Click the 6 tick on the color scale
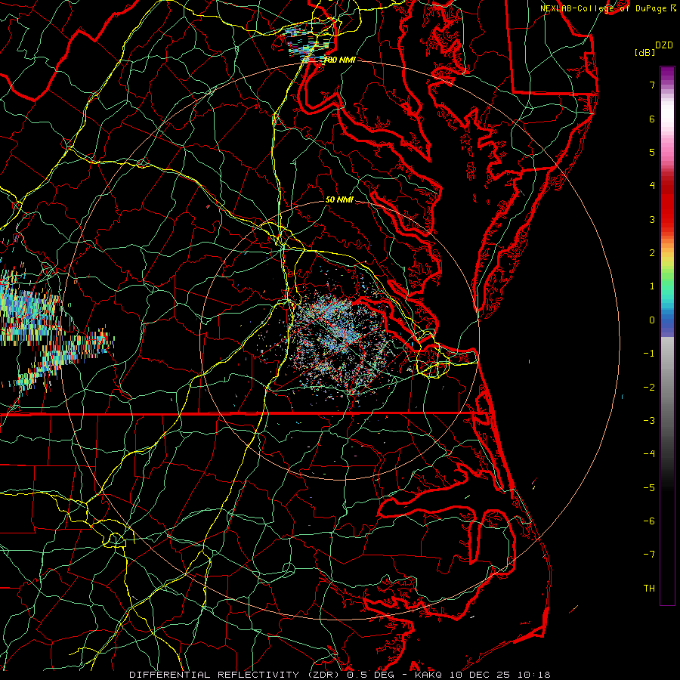Viewport: 680px width, 680px height. click(x=652, y=119)
